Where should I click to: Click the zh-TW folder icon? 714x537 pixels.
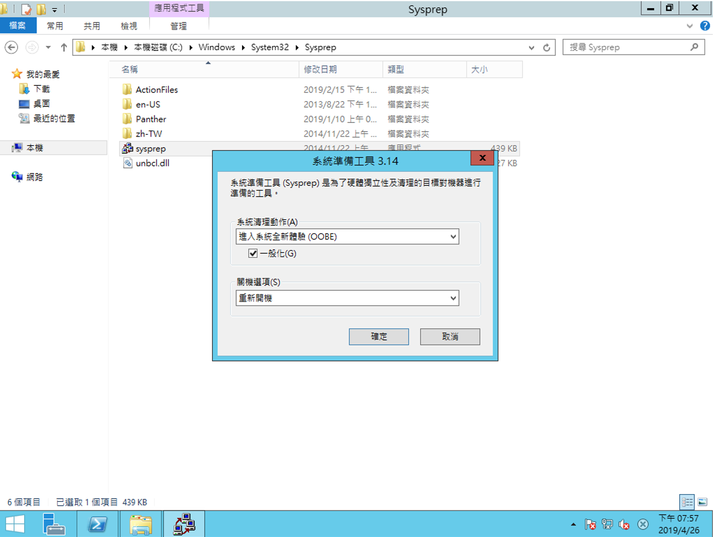128,134
